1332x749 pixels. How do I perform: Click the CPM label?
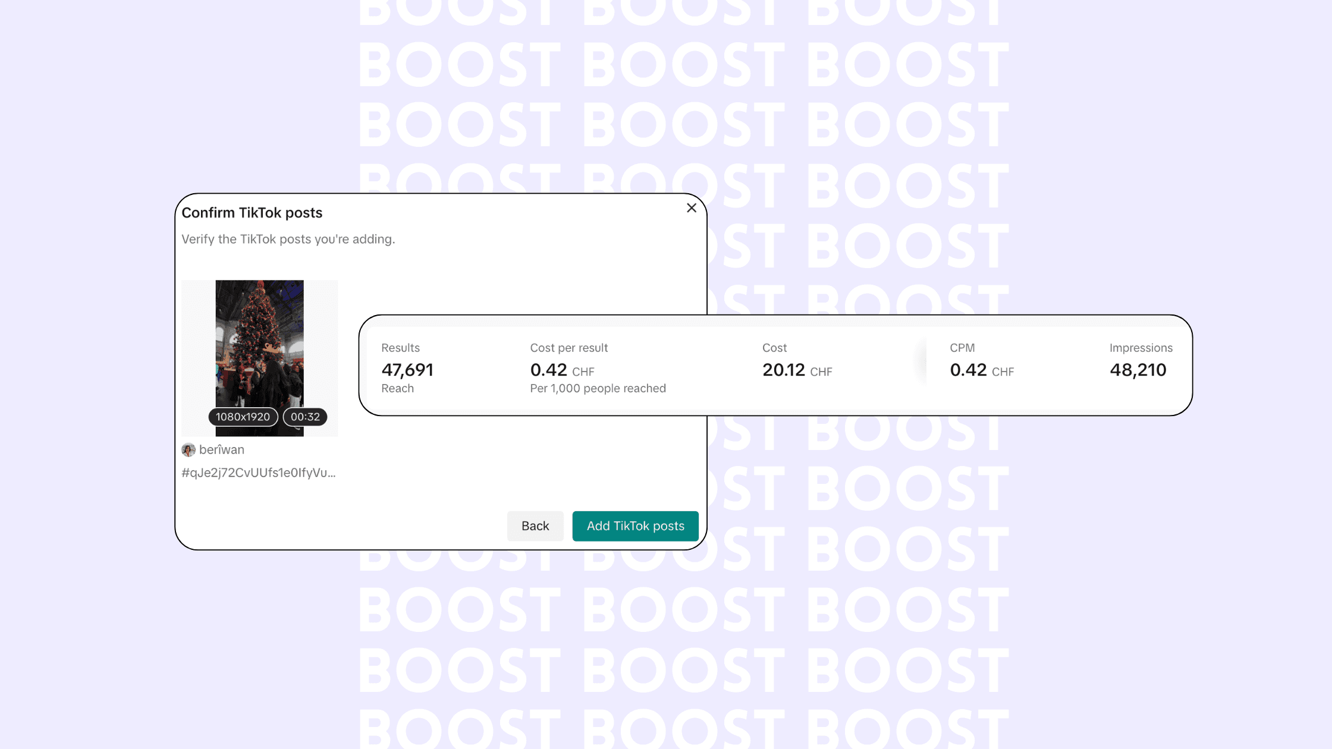pos(962,348)
